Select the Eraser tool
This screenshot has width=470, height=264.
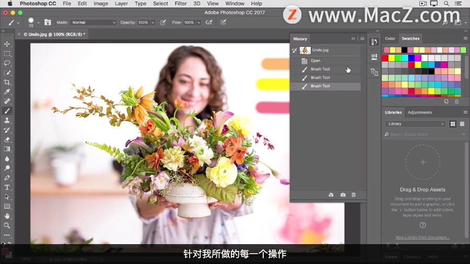pyautogui.click(x=7, y=140)
